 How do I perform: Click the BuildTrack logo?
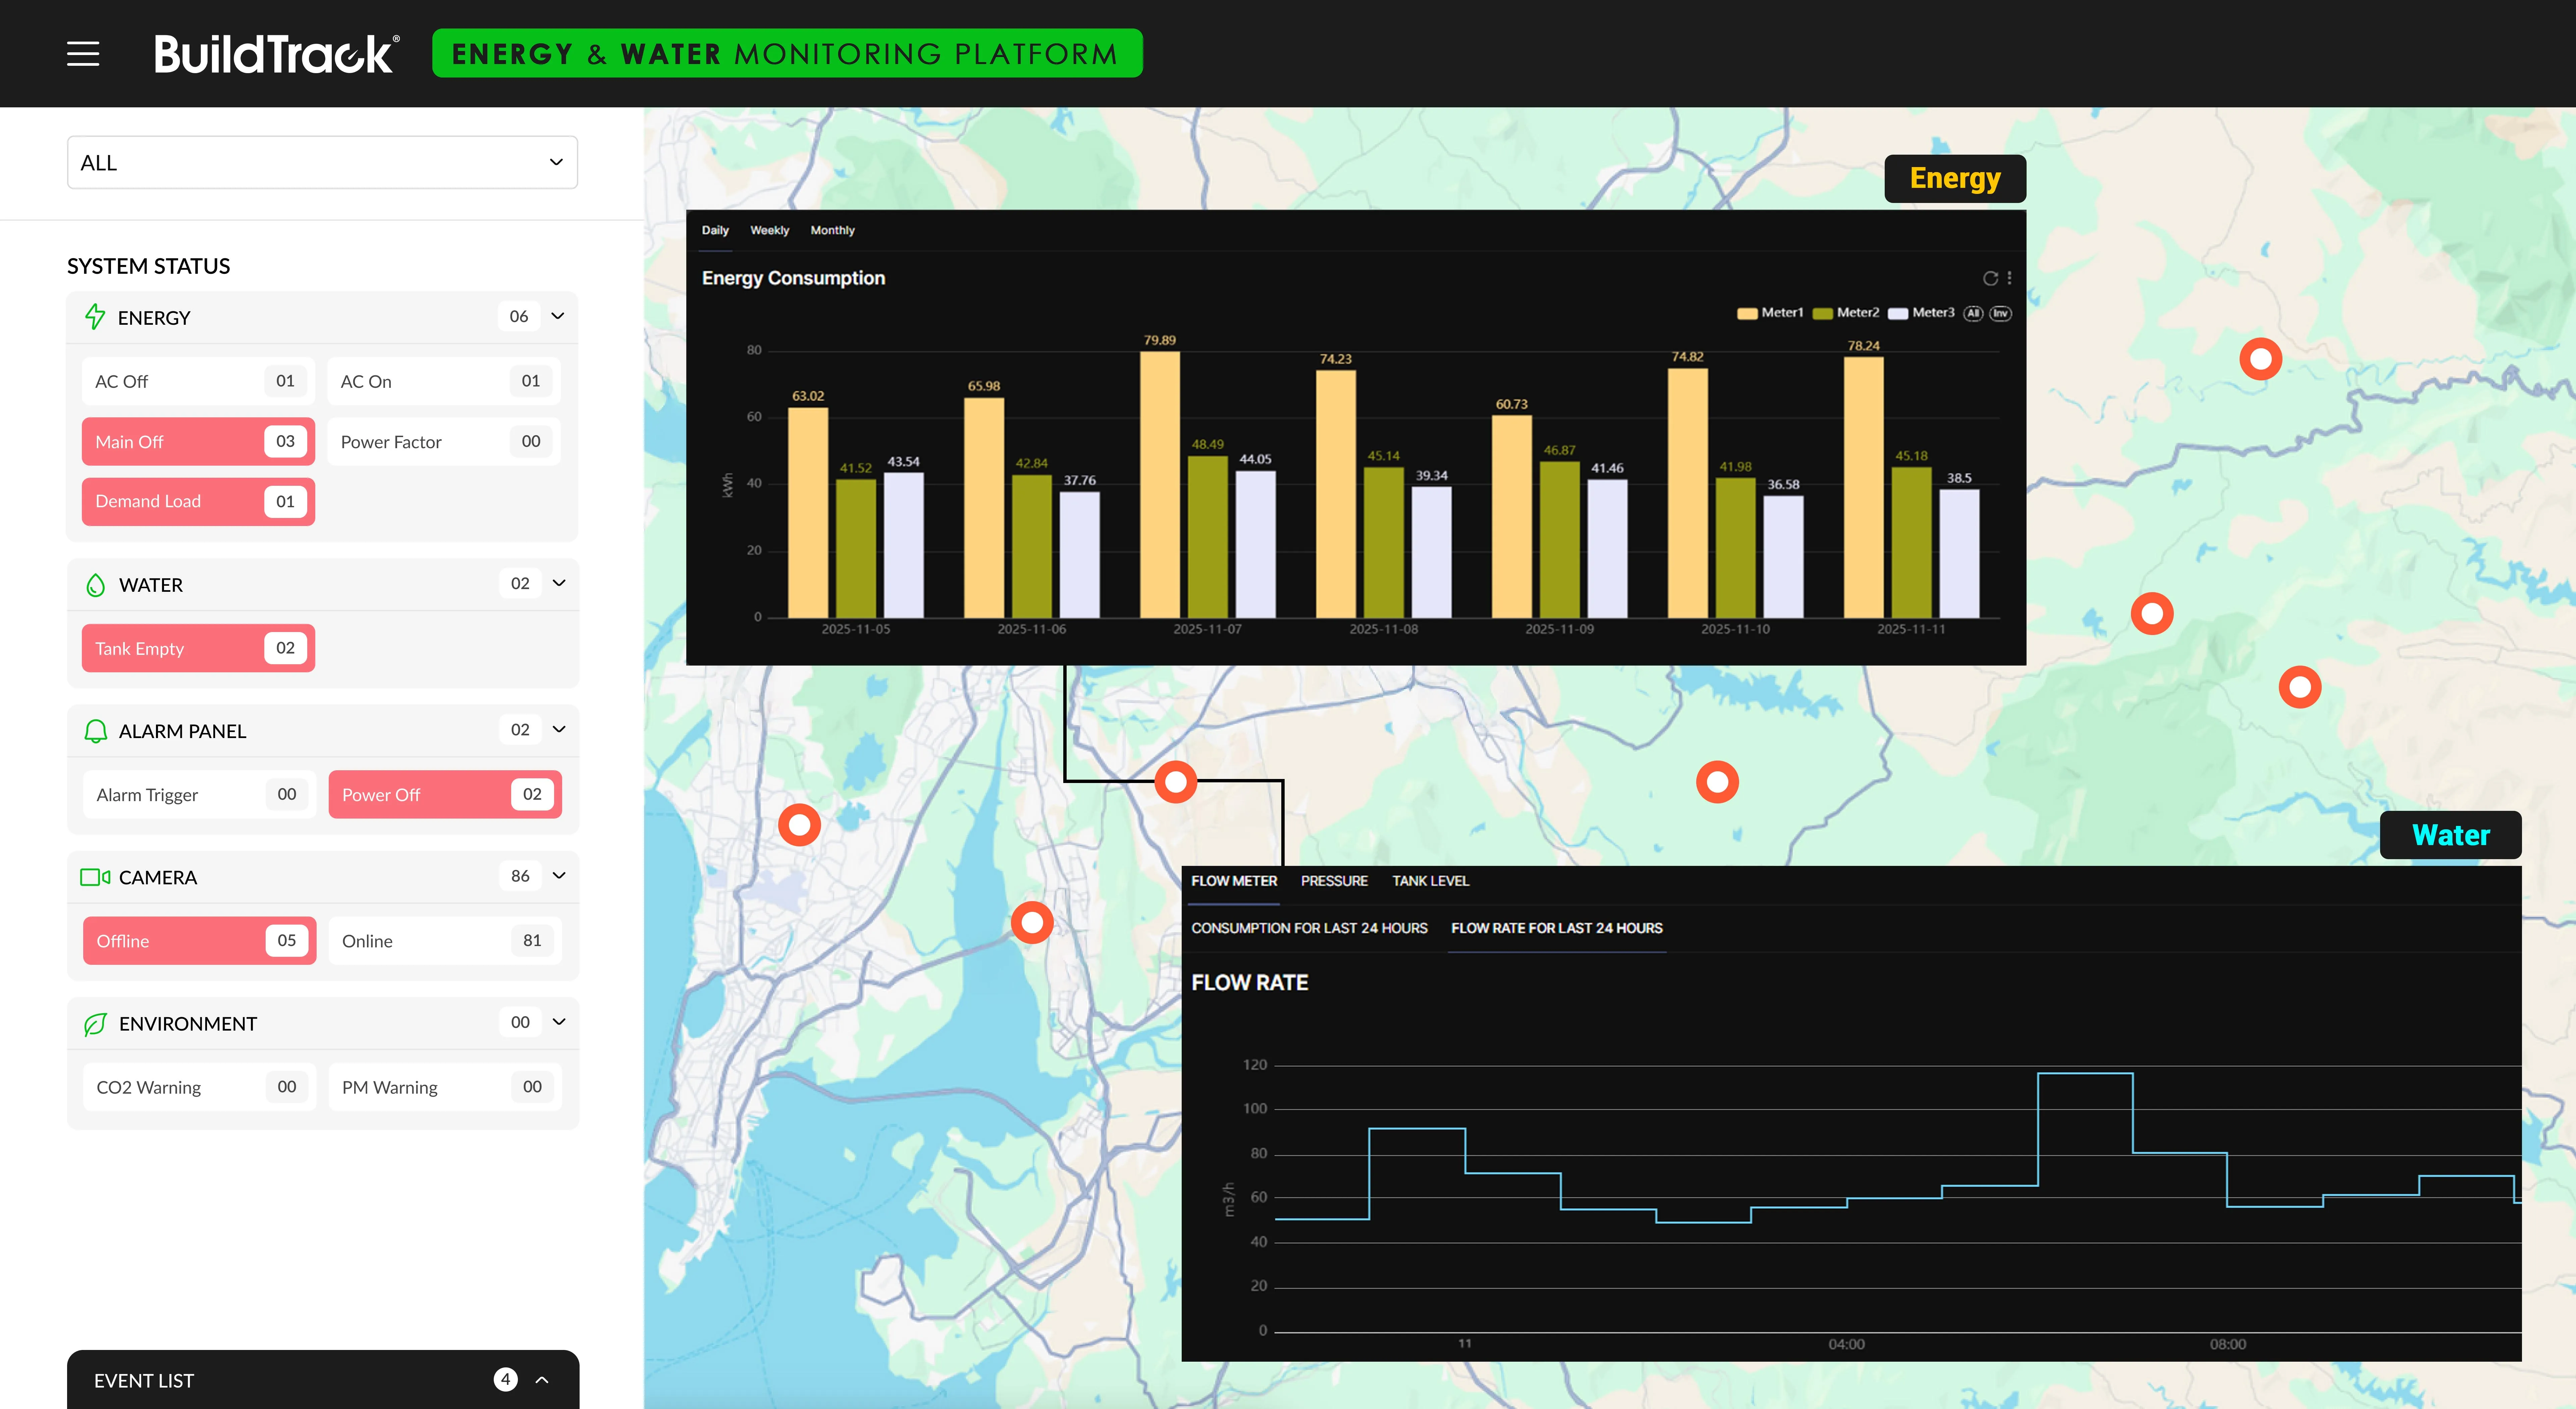click(277, 54)
